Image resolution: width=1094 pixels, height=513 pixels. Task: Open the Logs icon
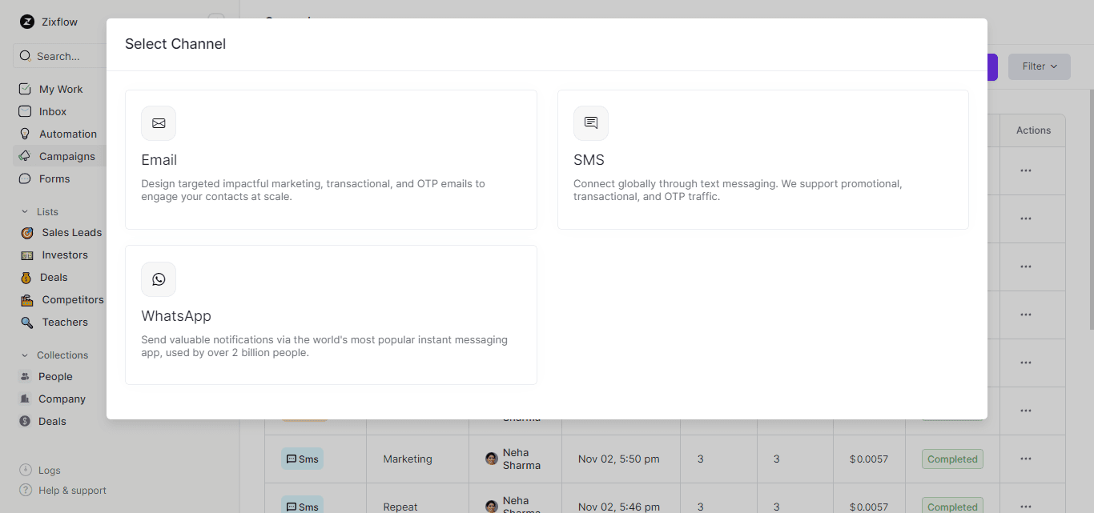pos(26,470)
